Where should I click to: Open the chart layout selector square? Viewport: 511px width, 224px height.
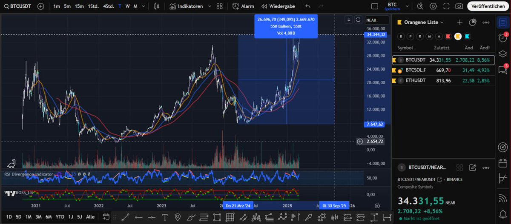pos(375,6)
